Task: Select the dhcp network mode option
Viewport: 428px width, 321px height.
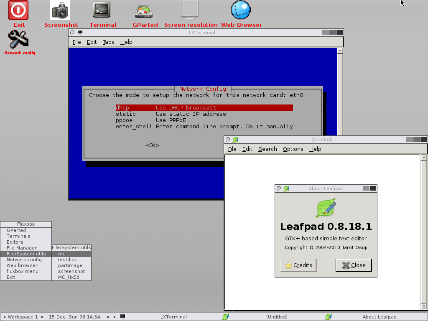Action: point(204,107)
